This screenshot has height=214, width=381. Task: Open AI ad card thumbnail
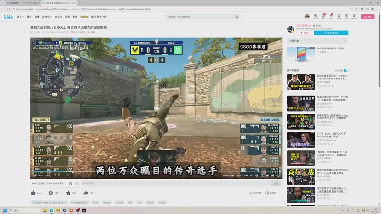(x=301, y=54)
